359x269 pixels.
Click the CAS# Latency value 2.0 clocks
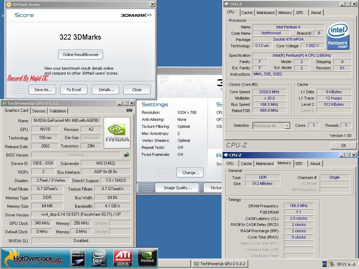pos(299,218)
